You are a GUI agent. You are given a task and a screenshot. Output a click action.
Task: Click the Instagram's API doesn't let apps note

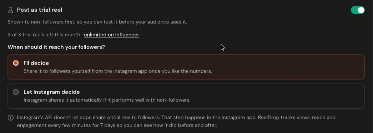pos(176,121)
